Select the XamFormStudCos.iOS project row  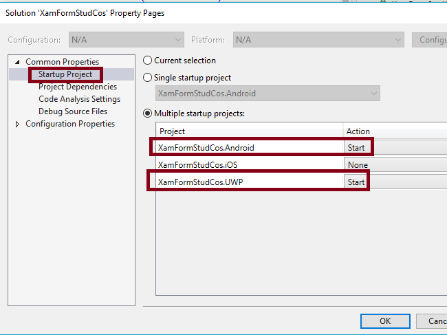tap(249, 165)
